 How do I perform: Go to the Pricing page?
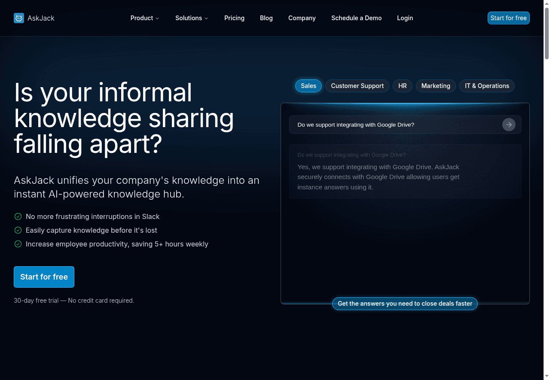point(234,18)
